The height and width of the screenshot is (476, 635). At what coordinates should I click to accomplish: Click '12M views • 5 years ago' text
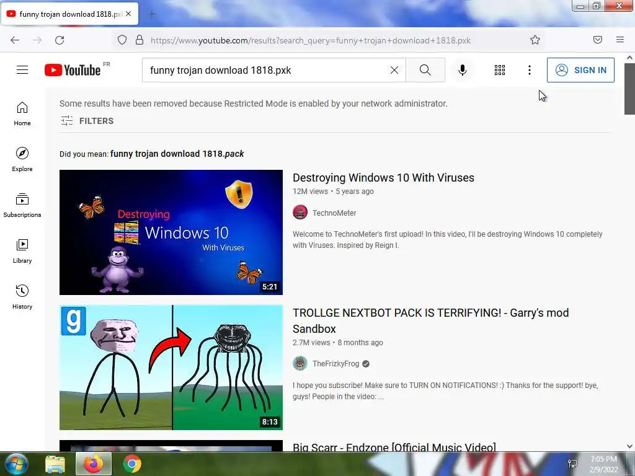click(x=333, y=192)
